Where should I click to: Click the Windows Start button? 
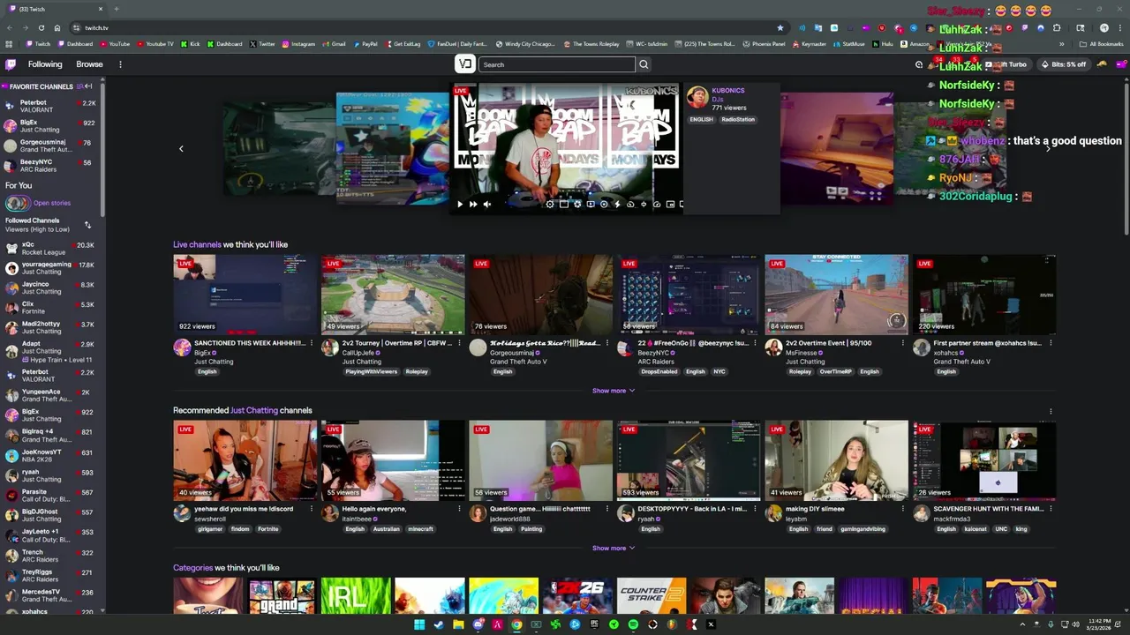[419, 624]
